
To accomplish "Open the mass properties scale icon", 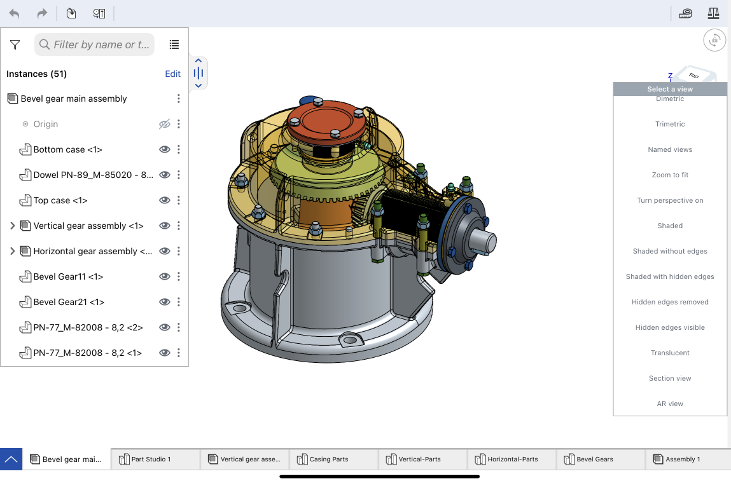I will (713, 13).
